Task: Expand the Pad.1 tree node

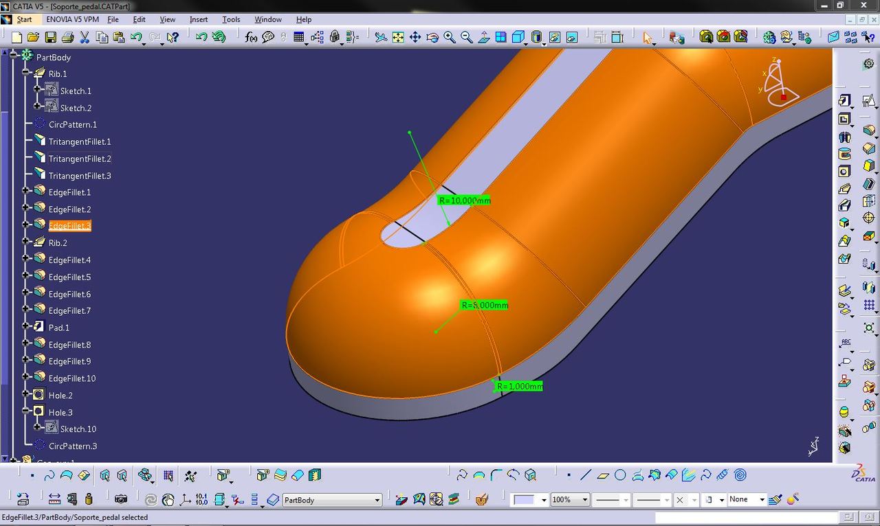Action: 26,325
